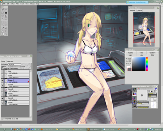Screen dimensions: 163x131
Task: Open the Window menu
Action: [32, 4]
